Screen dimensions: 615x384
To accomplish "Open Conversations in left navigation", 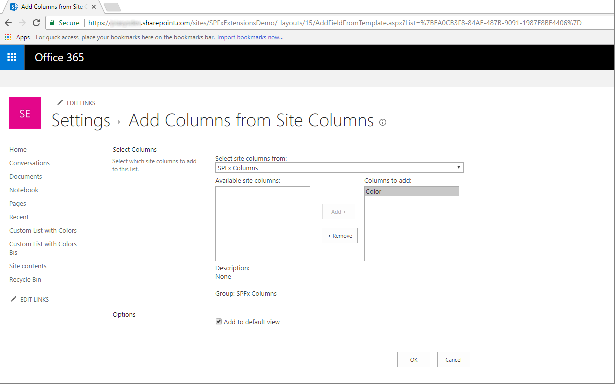I will coord(29,163).
